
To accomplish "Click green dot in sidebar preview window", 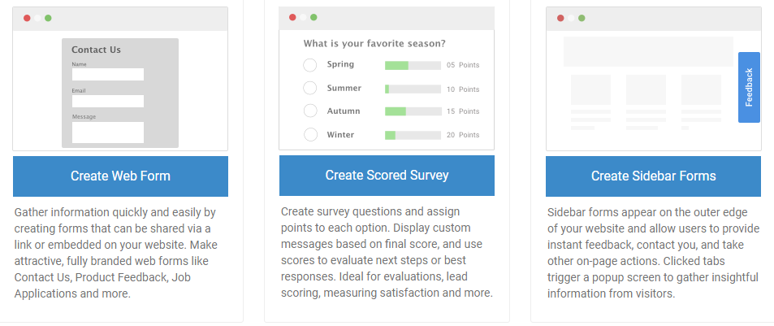I will [582, 18].
